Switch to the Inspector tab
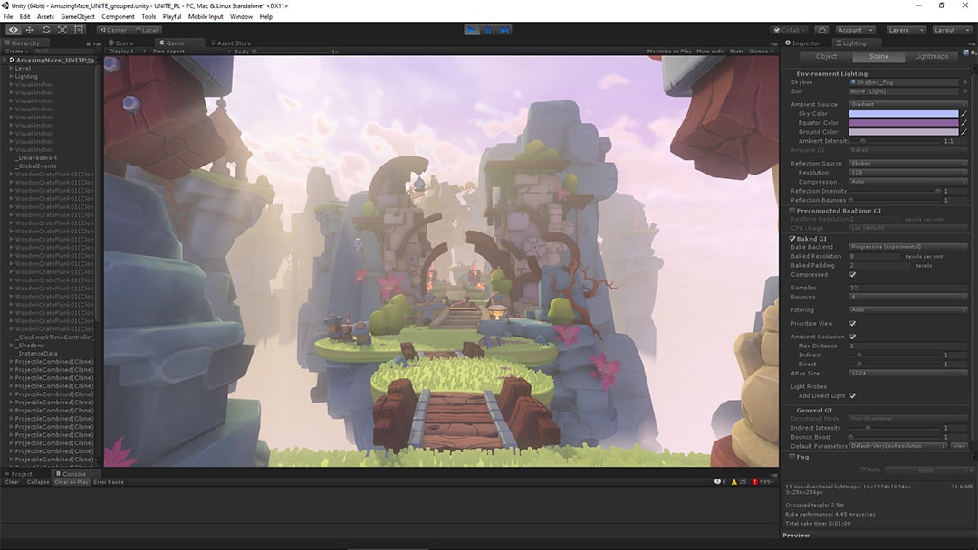Viewport: 978px width, 550px height. click(804, 43)
